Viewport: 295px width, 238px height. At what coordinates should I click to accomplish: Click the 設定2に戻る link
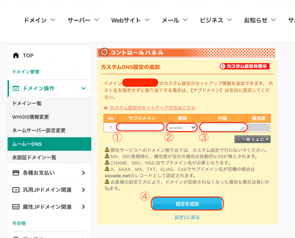coord(187,217)
